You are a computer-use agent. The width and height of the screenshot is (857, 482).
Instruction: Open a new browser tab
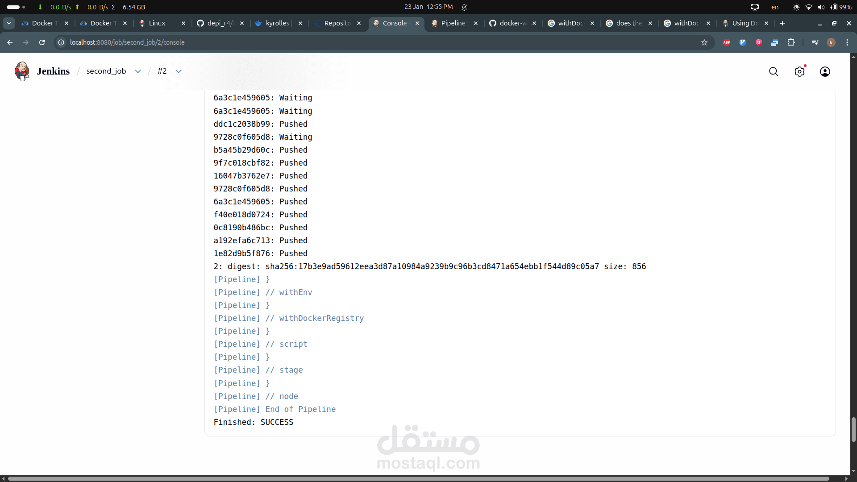782,23
